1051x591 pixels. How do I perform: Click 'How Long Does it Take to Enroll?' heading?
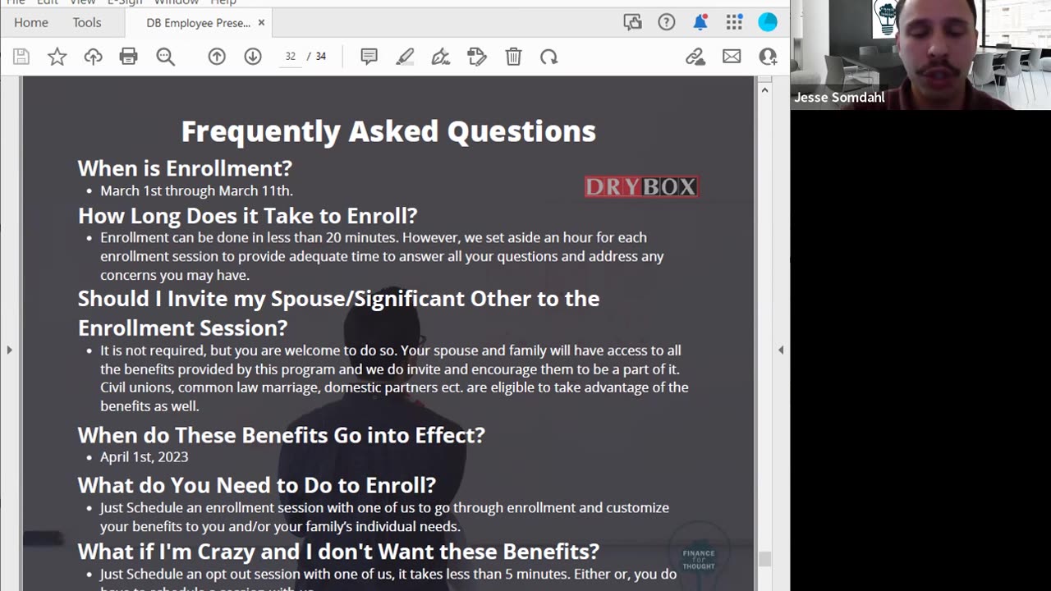pyautogui.click(x=248, y=215)
